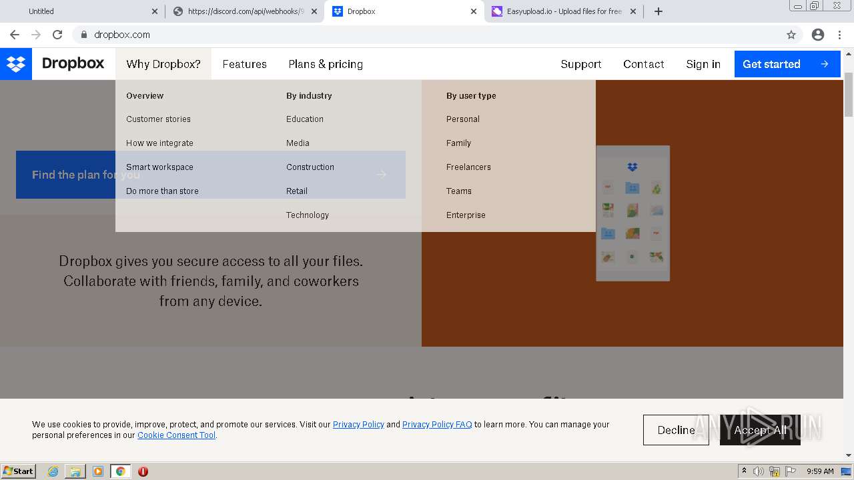Open the Features menu

[x=245, y=64]
